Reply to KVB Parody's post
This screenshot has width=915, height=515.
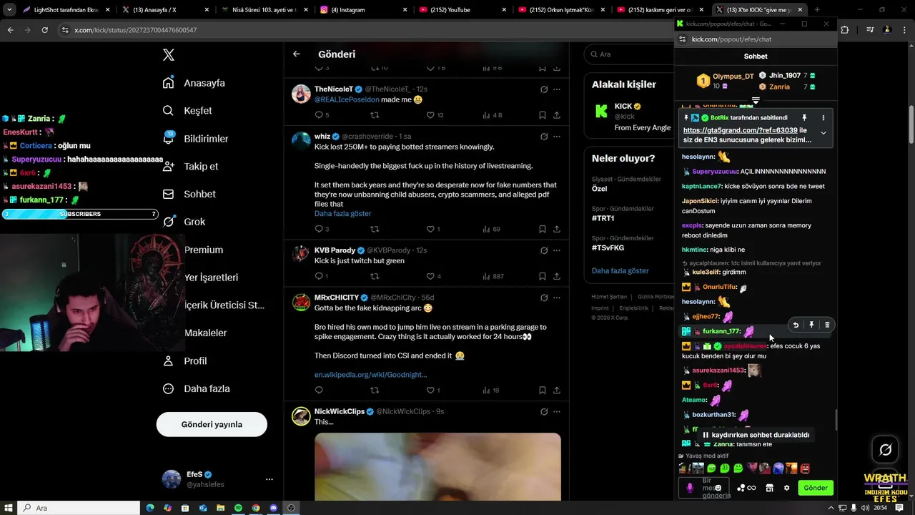(x=319, y=276)
